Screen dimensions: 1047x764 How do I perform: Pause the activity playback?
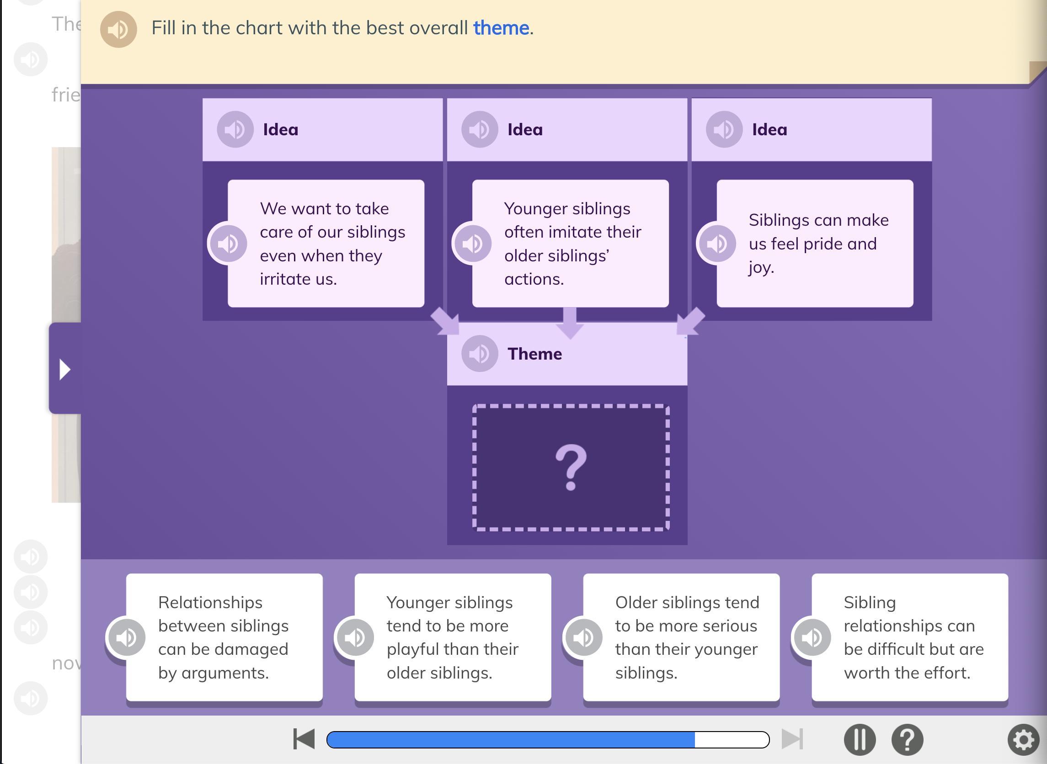859,739
